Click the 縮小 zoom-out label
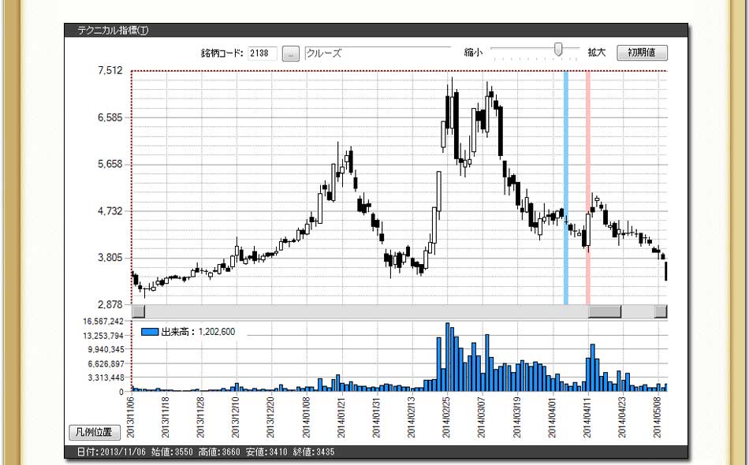The width and height of the screenshot is (749, 465). point(473,54)
